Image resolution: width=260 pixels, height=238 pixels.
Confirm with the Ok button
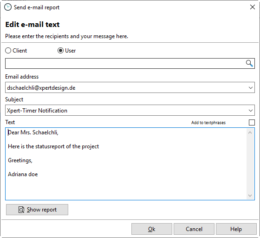point(152,229)
